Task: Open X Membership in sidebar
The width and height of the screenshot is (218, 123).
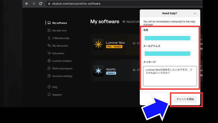Action: click(x=61, y=38)
